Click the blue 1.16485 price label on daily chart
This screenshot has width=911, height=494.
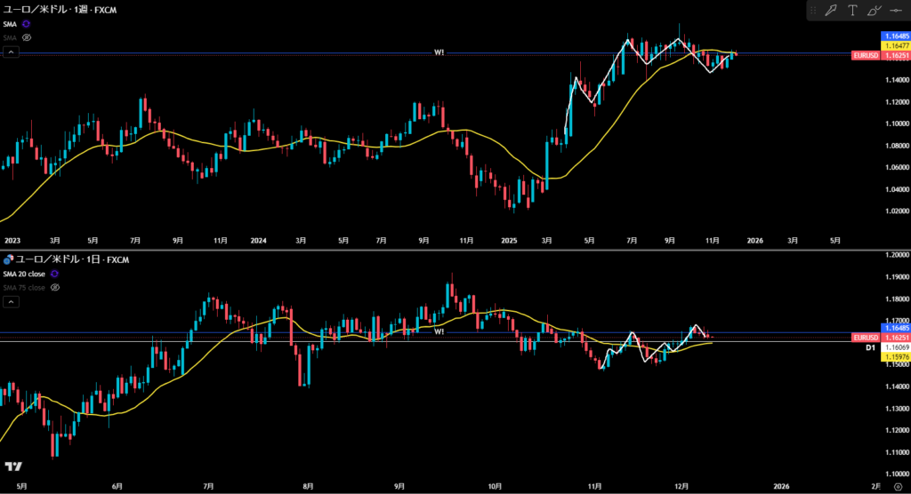coord(894,329)
